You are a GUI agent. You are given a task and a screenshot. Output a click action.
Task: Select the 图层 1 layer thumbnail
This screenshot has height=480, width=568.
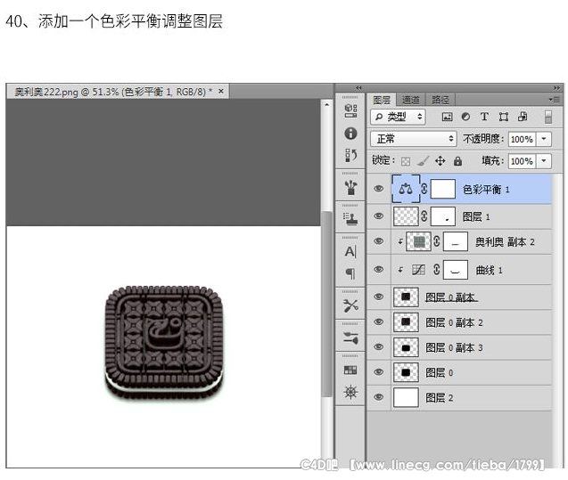coord(406,216)
